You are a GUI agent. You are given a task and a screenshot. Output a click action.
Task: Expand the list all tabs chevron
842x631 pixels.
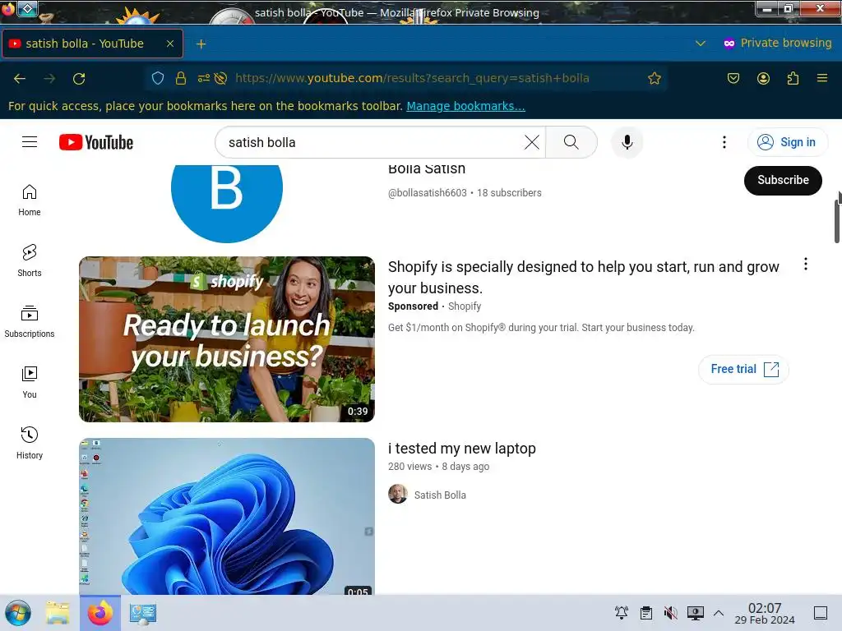(701, 44)
